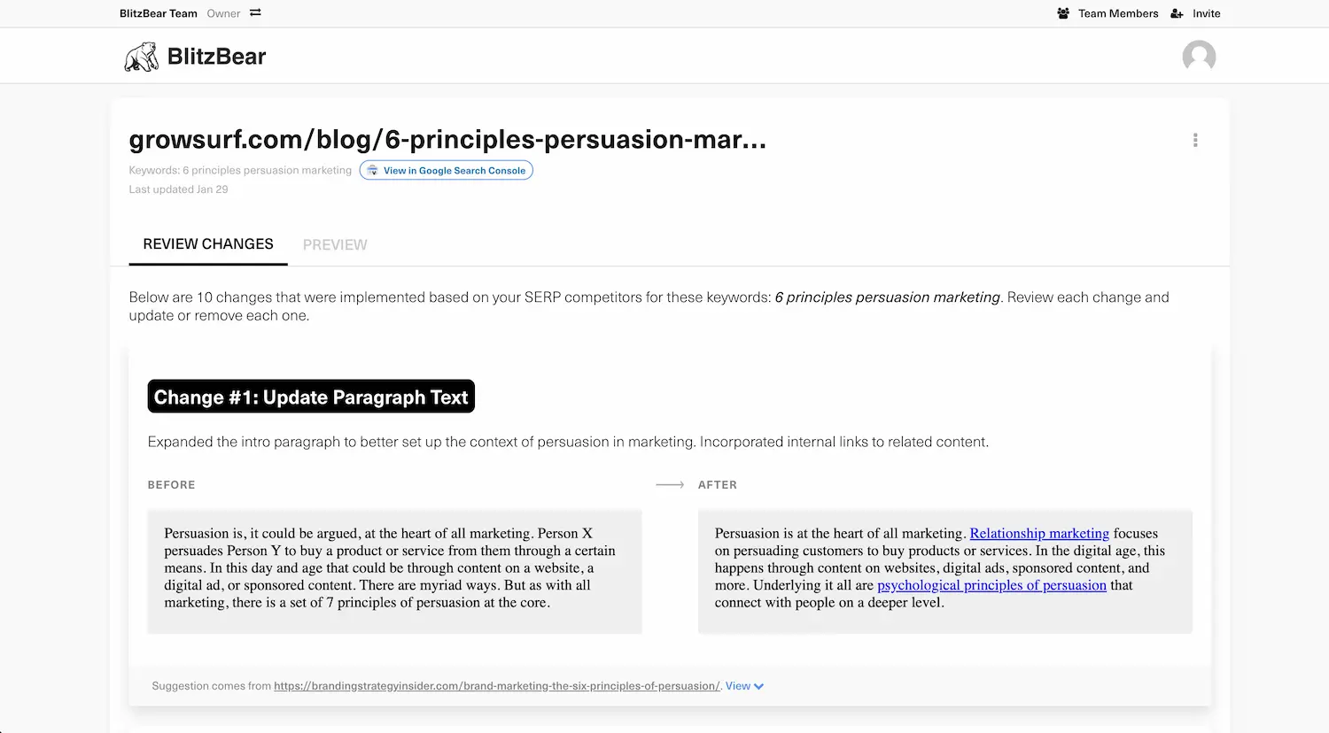Viewport: 1329px width, 733px height.
Task: Collapse the View suggestion details
Action: coord(744,685)
